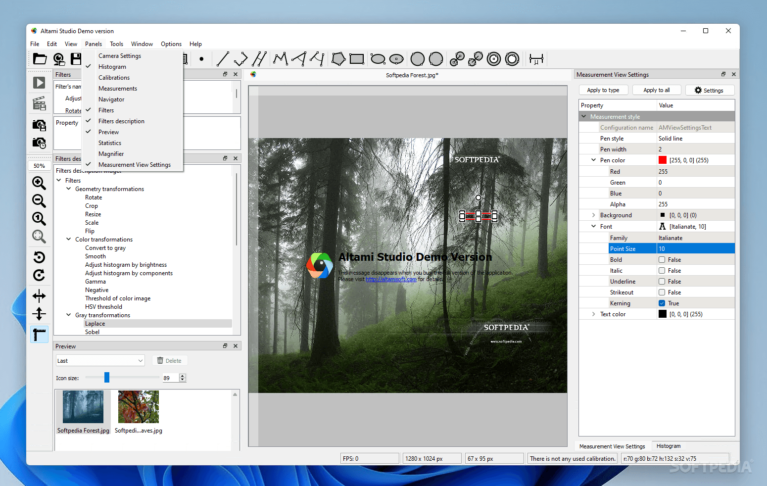This screenshot has width=767, height=486.
Task: Select the M-shaped Polyline tool
Action: click(281, 59)
